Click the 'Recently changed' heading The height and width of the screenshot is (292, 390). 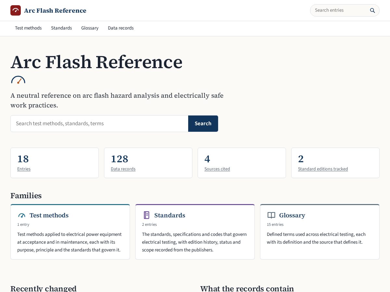[44, 288]
